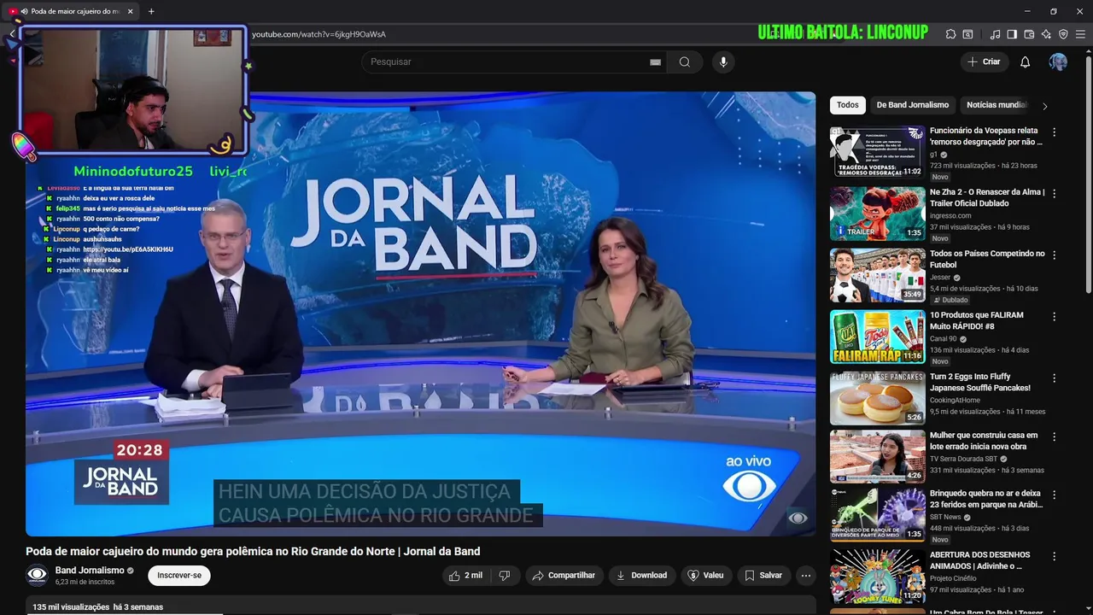Screen dimensions: 1093x615
Task: Open the browser extensions puzzle icon
Action: pos(950,34)
